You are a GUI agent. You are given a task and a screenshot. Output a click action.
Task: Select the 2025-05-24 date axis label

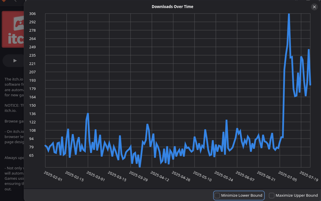coord(223,176)
